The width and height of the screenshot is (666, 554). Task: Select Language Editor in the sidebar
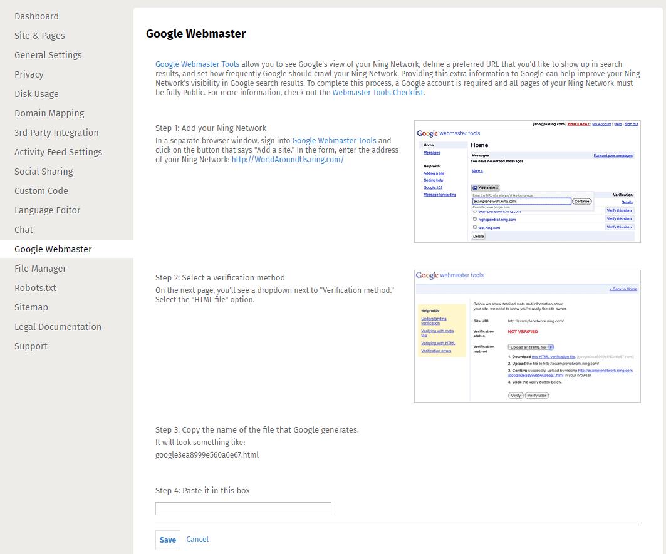[47, 210]
